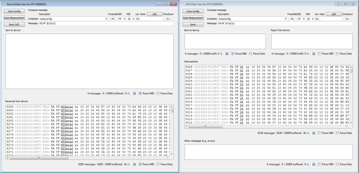Select row 8284 in Received from device

click(x=88, y=107)
